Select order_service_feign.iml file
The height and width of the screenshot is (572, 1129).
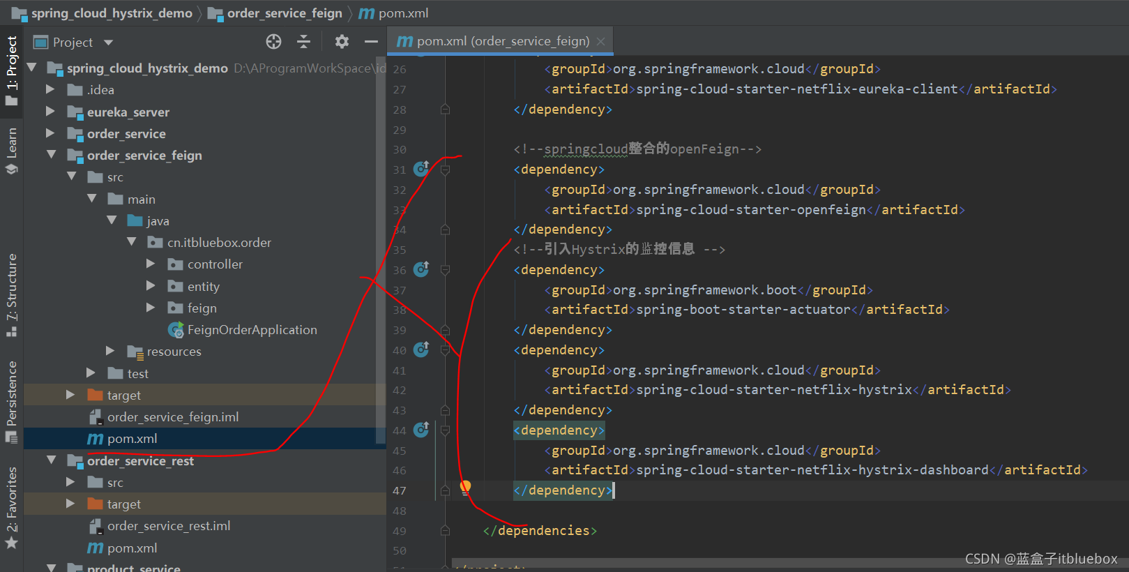click(x=164, y=417)
